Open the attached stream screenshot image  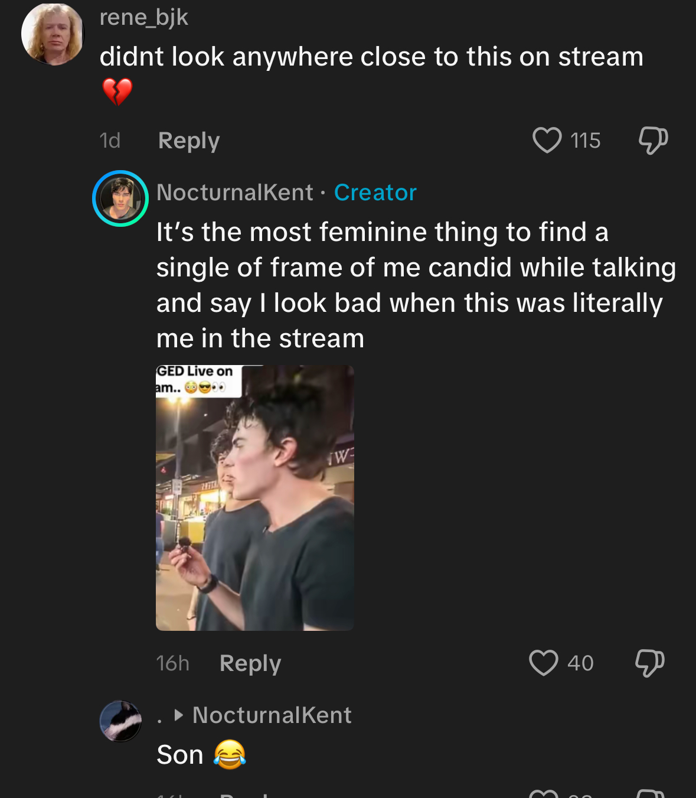pos(254,497)
